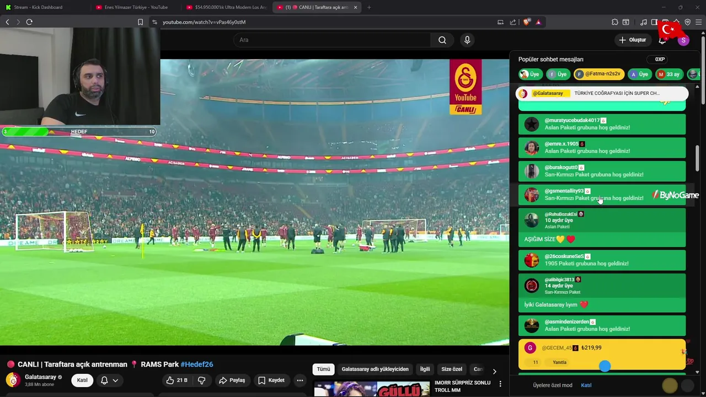Select the Tümü filter chip
The image size is (706, 397).
323,369
